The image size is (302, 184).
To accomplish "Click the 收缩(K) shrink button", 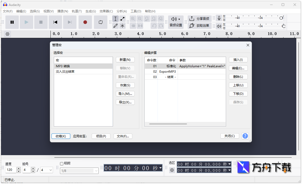I will click(61, 136).
